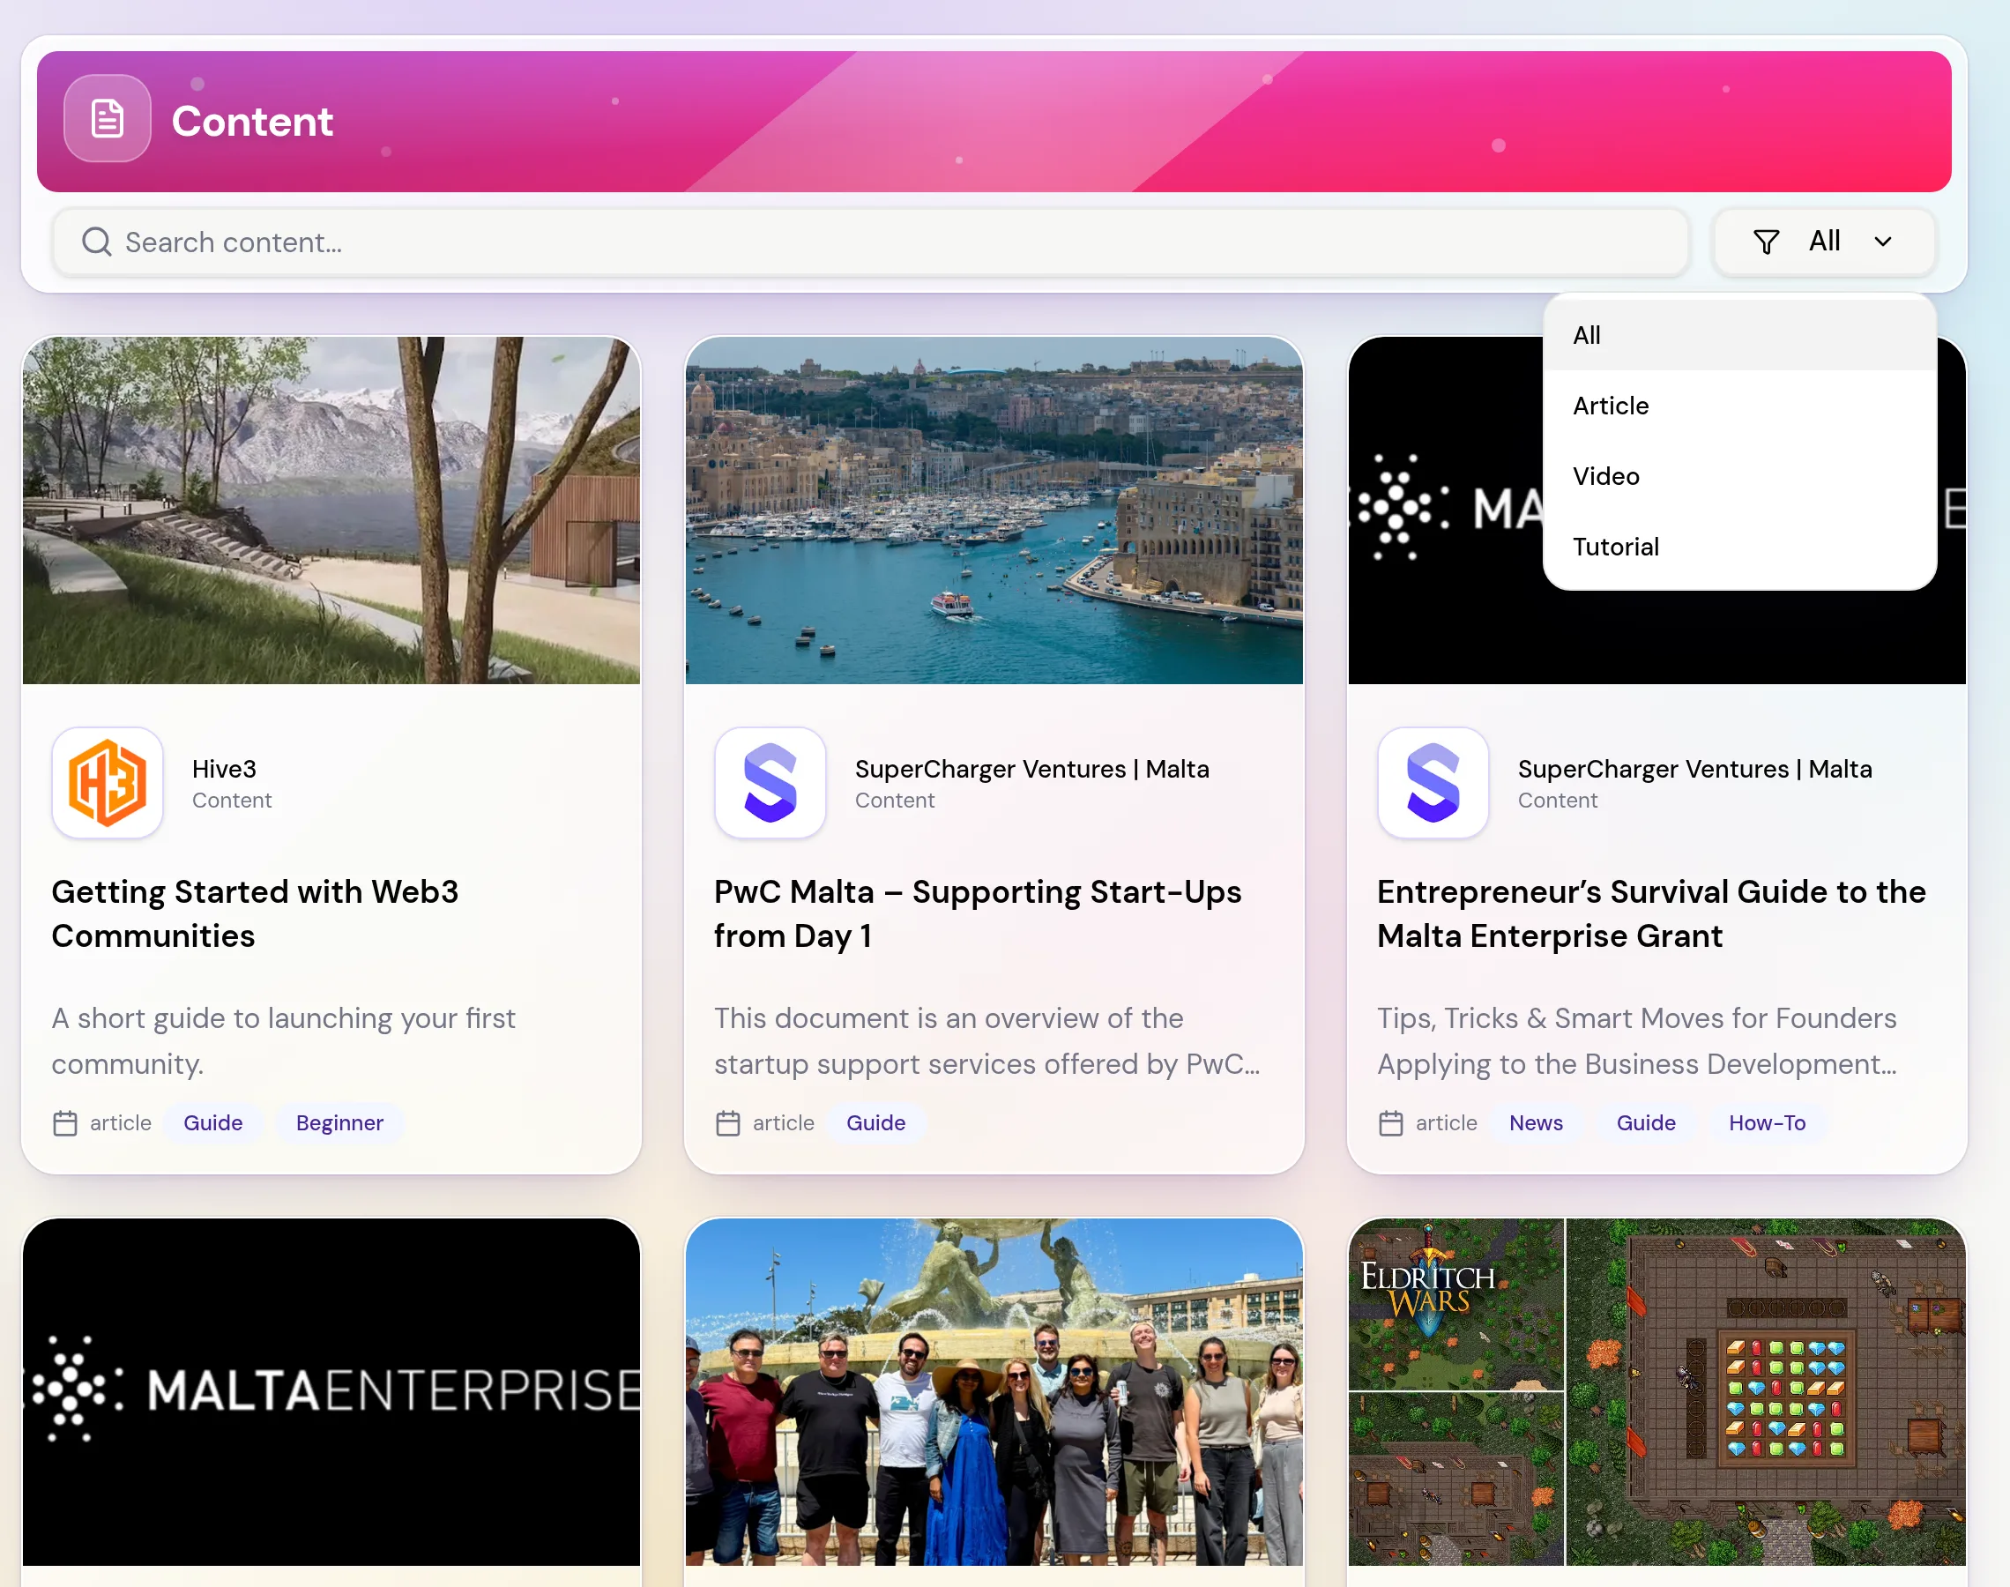Click the Guide tag on Hive3 card
The image size is (2010, 1587).
[x=212, y=1123]
